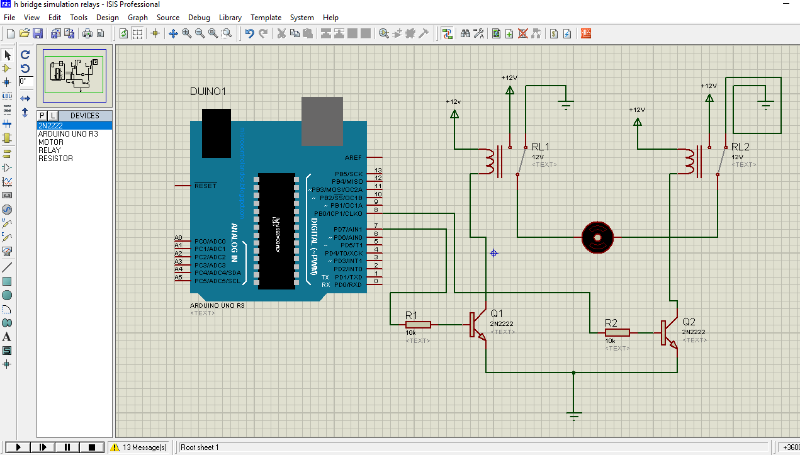Generate the Bill of Materials report
The width and height of the screenshot is (800, 455).
554,33
